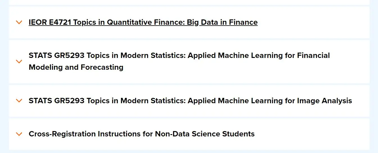The height and width of the screenshot is (153, 378).
Task: Open Cross-Registration Instructions for Non-Data Science Students
Action: 142,134
